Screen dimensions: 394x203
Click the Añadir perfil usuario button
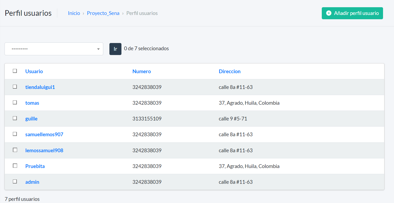click(352, 13)
